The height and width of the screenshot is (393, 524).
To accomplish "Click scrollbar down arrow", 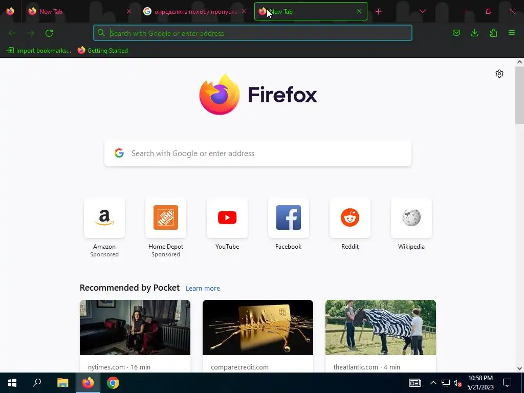I will [519, 368].
